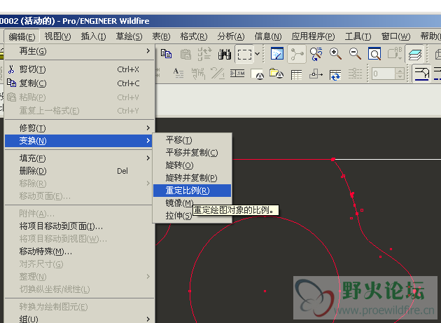Increase value with spinner up arrow
Image resolution: width=441 pixels, height=323 pixels.
click(400, 71)
